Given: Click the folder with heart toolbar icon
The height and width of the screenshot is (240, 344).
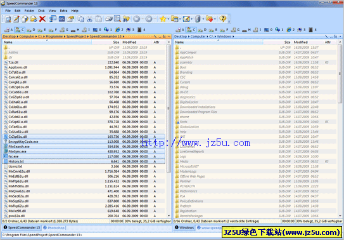Looking at the screenshot, I should [x=209, y=19].
